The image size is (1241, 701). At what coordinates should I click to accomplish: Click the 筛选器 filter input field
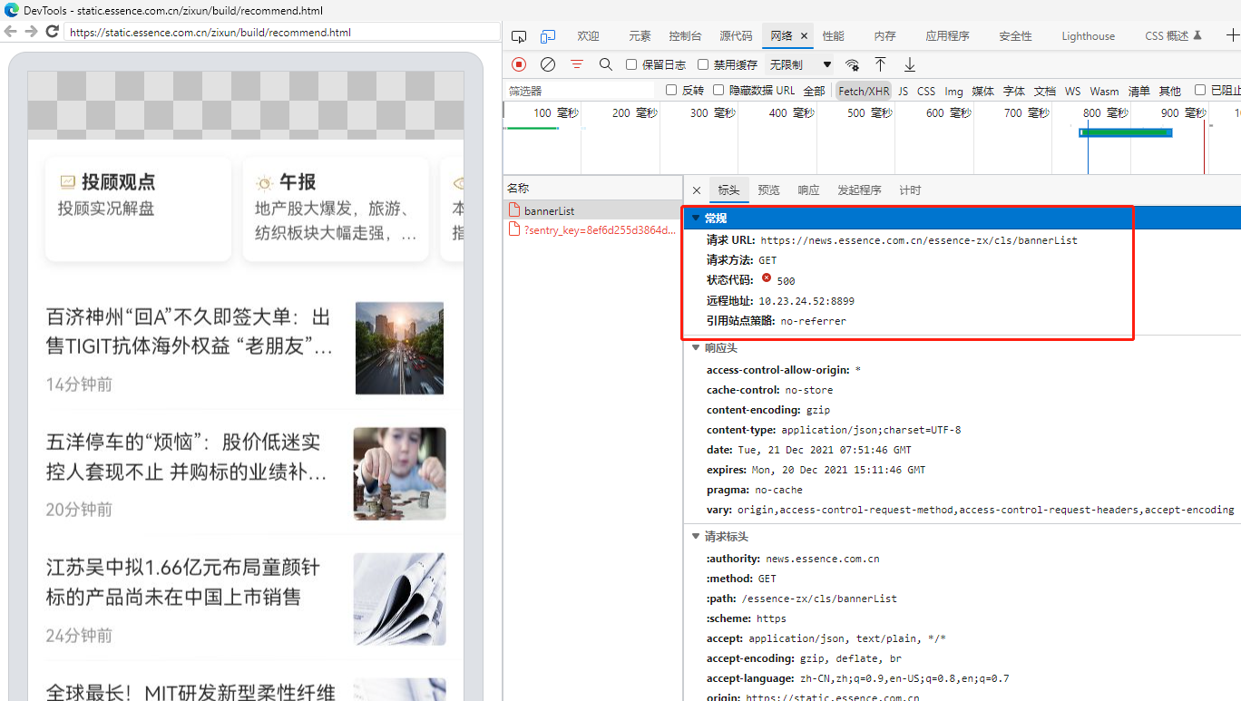(581, 91)
